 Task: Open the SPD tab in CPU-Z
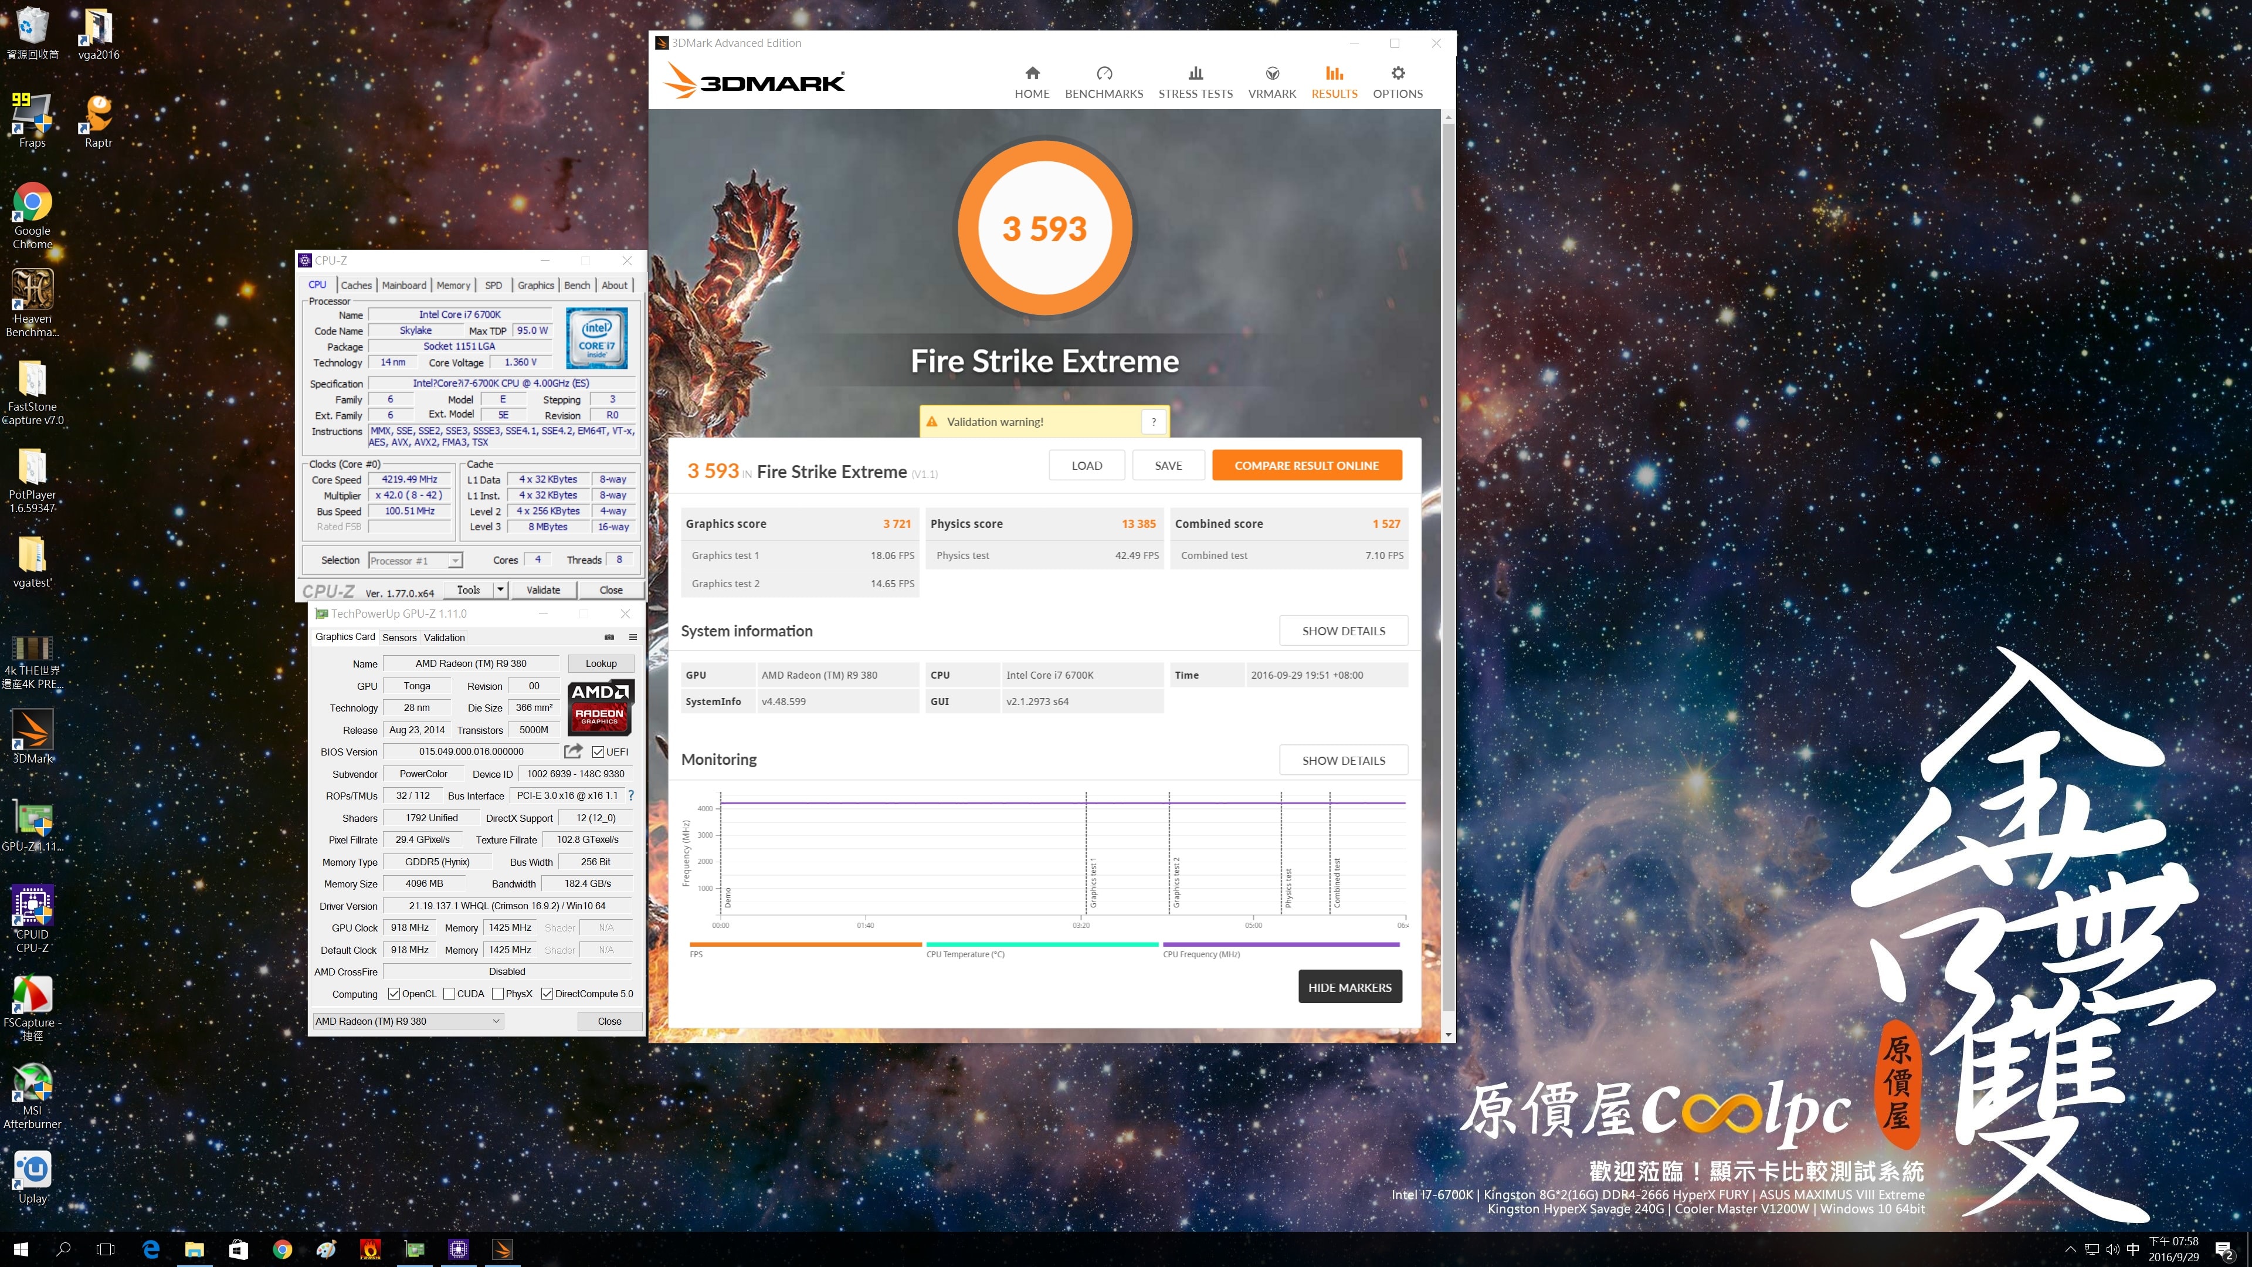point(493,285)
